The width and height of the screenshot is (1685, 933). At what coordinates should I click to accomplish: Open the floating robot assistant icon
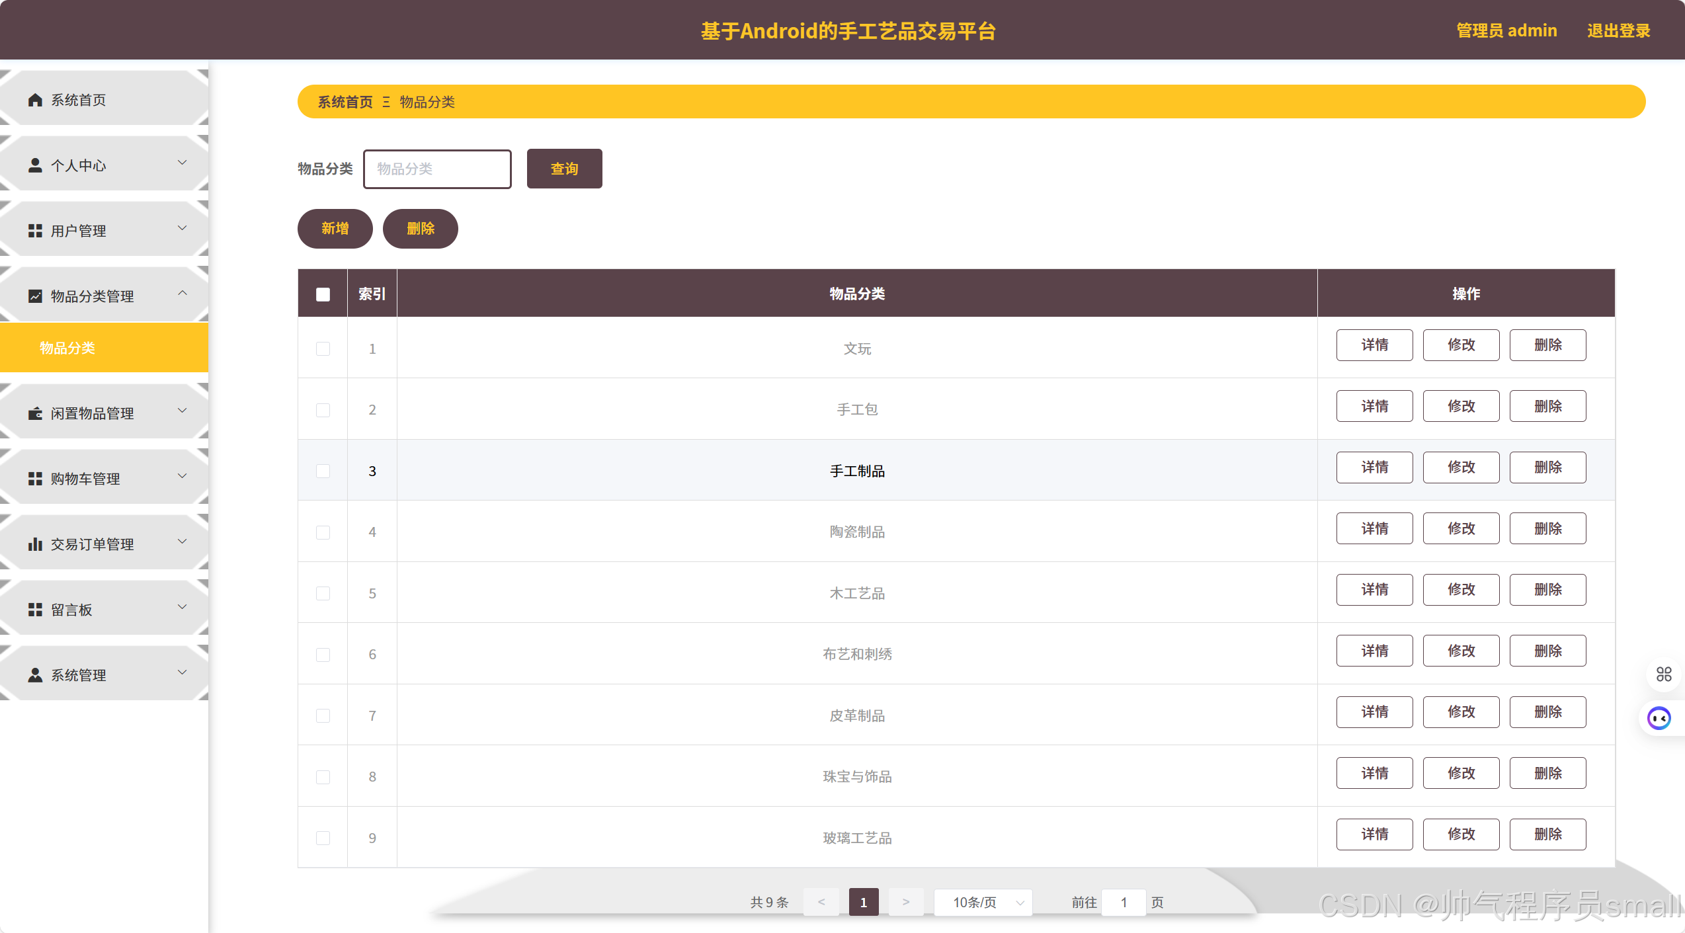coord(1659,718)
